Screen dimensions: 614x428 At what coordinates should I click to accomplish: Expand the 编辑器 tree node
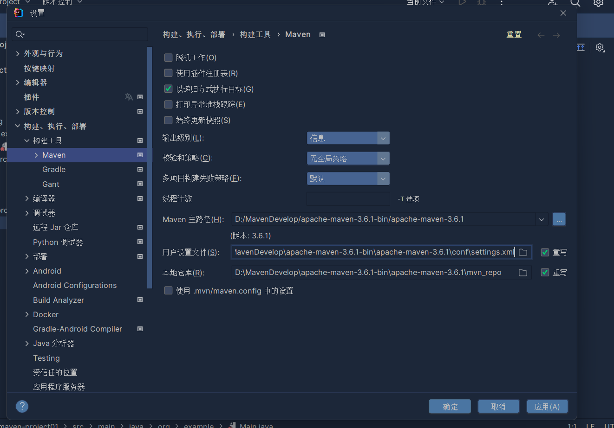pyautogui.click(x=18, y=83)
